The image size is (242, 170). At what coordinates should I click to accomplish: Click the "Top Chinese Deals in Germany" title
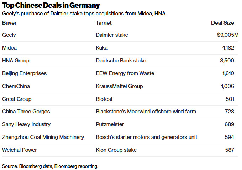51,6
